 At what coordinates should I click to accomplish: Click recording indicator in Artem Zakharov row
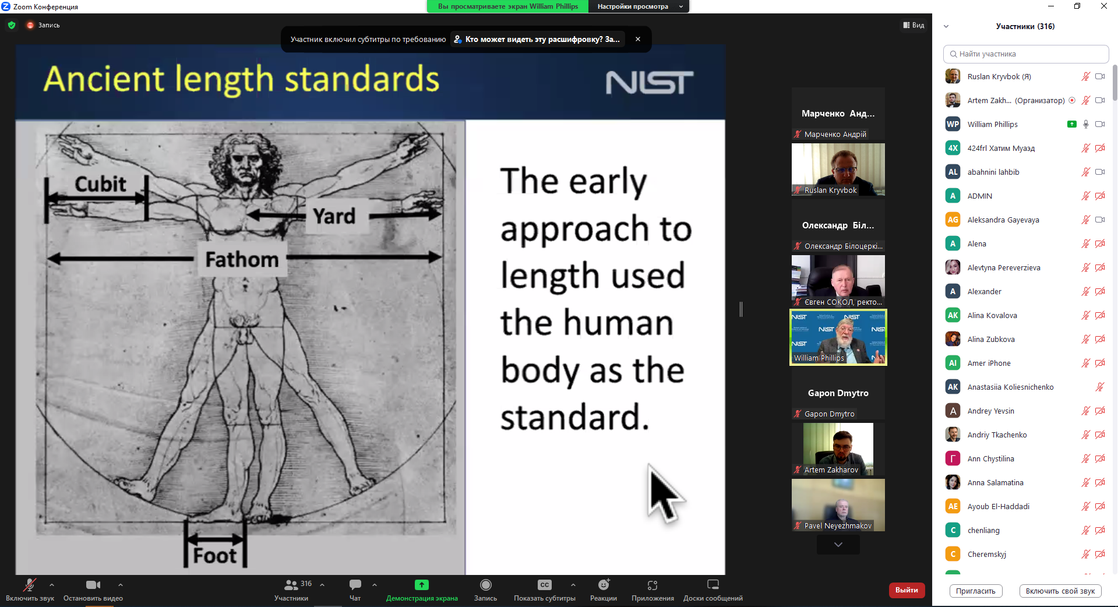coord(1072,100)
